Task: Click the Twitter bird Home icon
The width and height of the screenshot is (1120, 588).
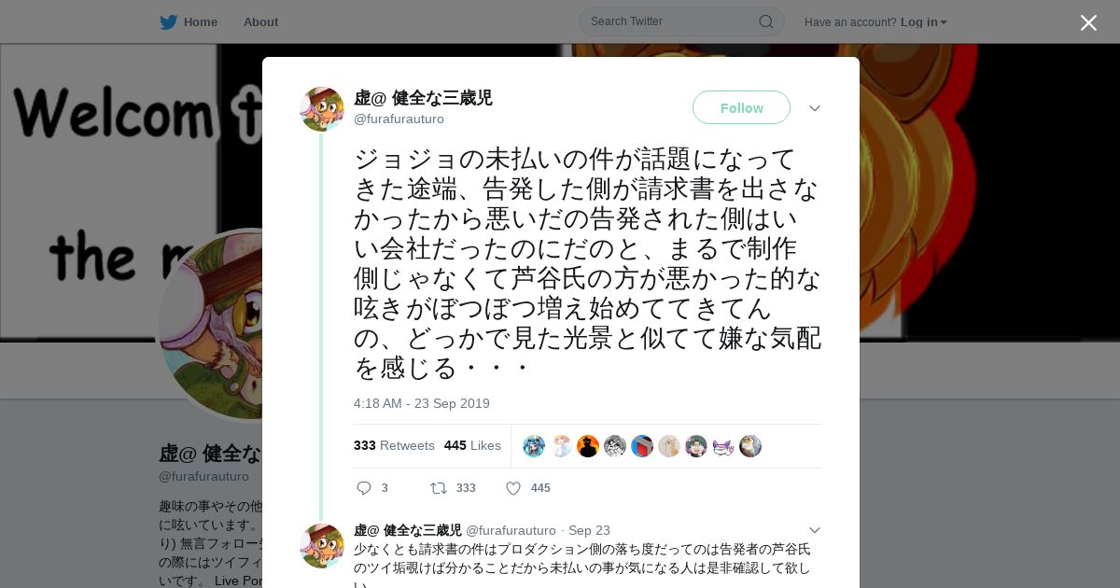Action: tap(168, 22)
